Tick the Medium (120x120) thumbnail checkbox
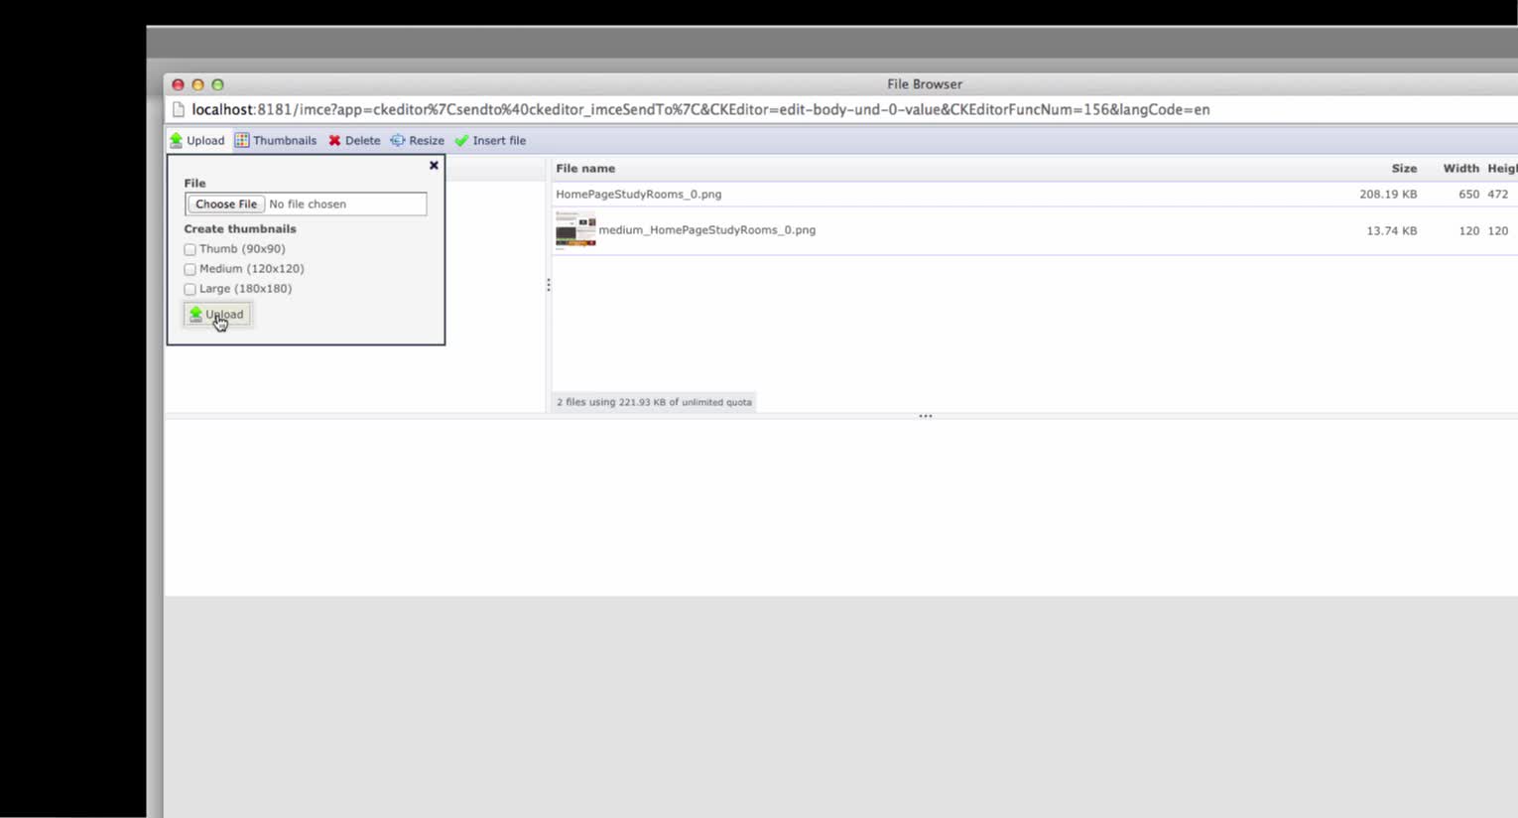The height and width of the screenshot is (818, 1518). (x=190, y=270)
